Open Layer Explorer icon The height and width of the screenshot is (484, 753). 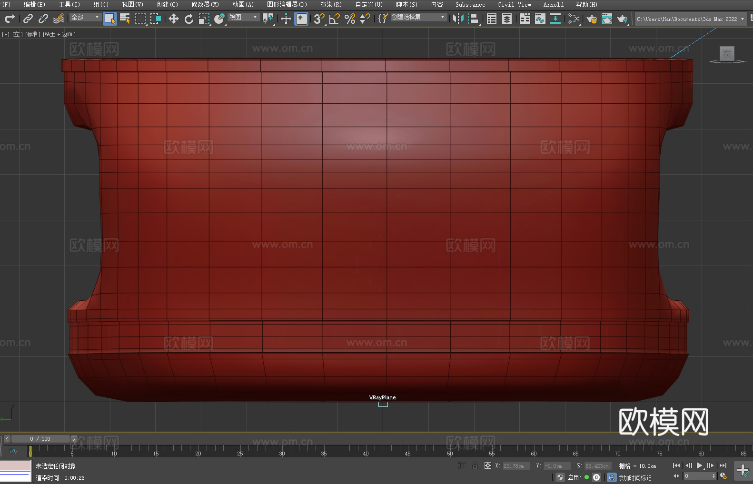507,19
